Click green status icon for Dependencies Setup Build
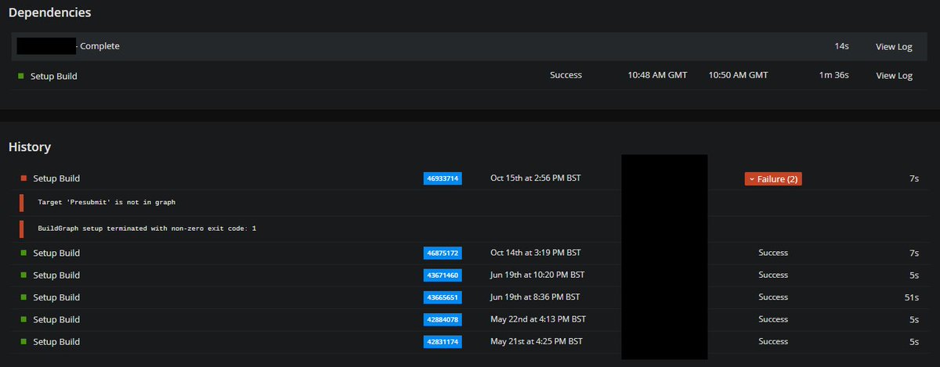940x367 pixels. pyautogui.click(x=20, y=76)
